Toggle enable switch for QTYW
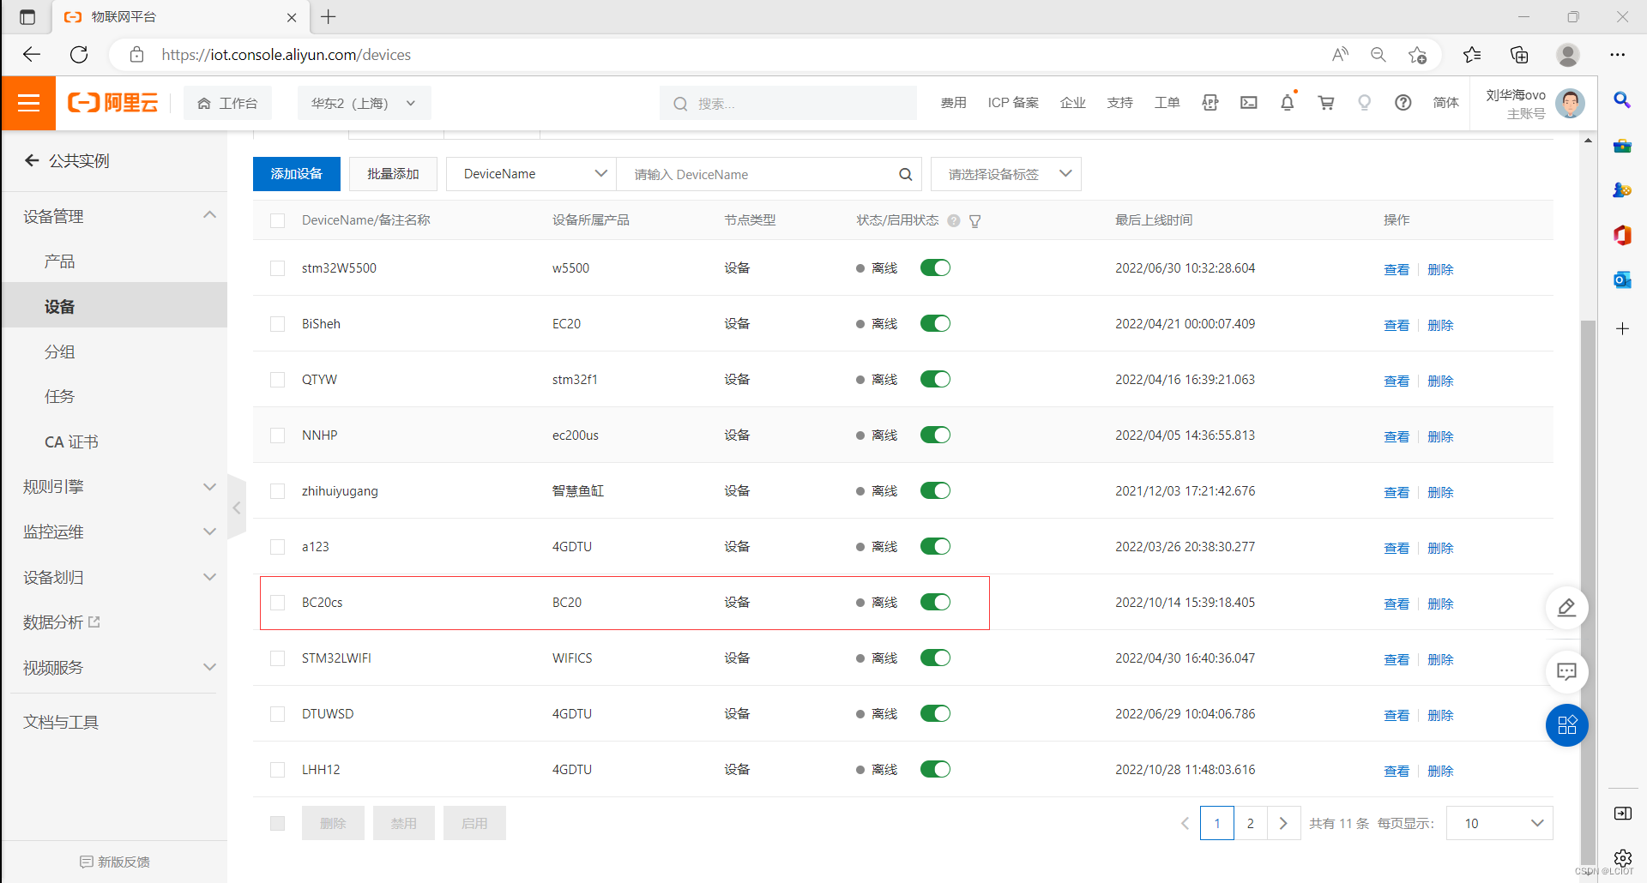This screenshot has width=1647, height=883. click(935, 379)
